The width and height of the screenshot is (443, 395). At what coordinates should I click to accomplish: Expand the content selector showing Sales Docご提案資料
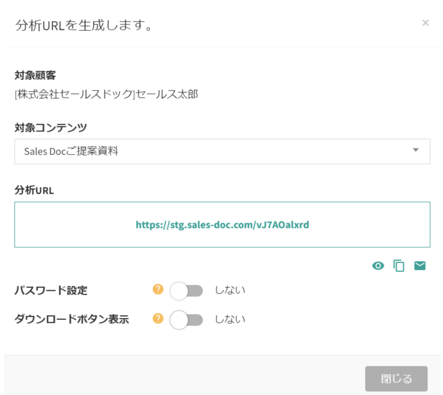222,151
